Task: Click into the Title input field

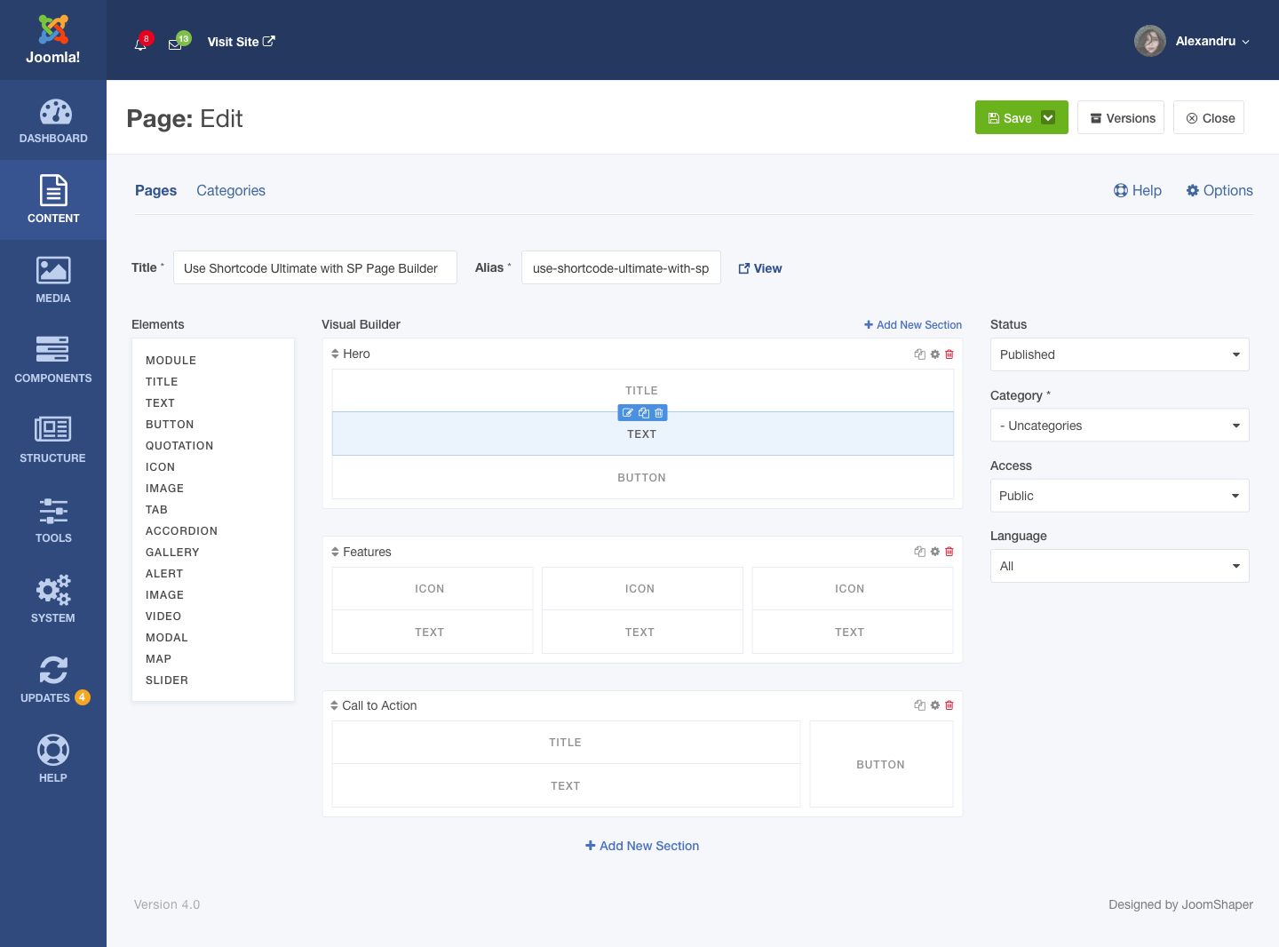Action: point(314,268)
